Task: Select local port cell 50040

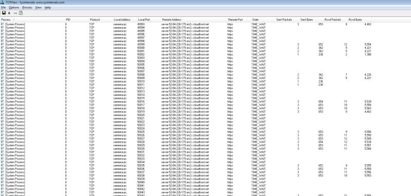Action: [x=141, y=182]
